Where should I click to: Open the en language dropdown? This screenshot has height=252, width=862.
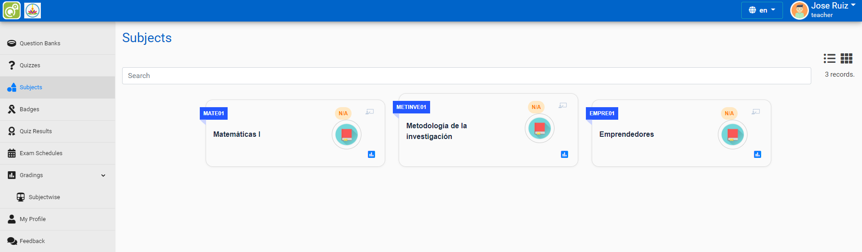[x=761, y=10]
